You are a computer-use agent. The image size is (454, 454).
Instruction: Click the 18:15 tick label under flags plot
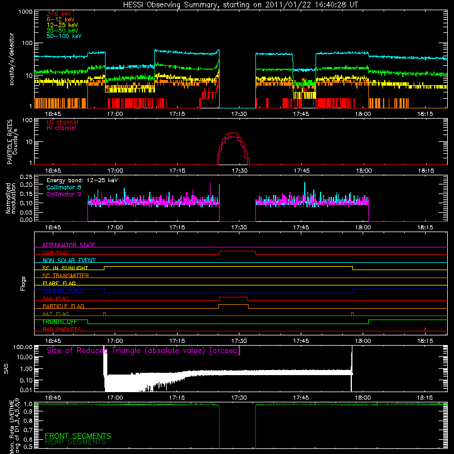click(x=425, y=341)
